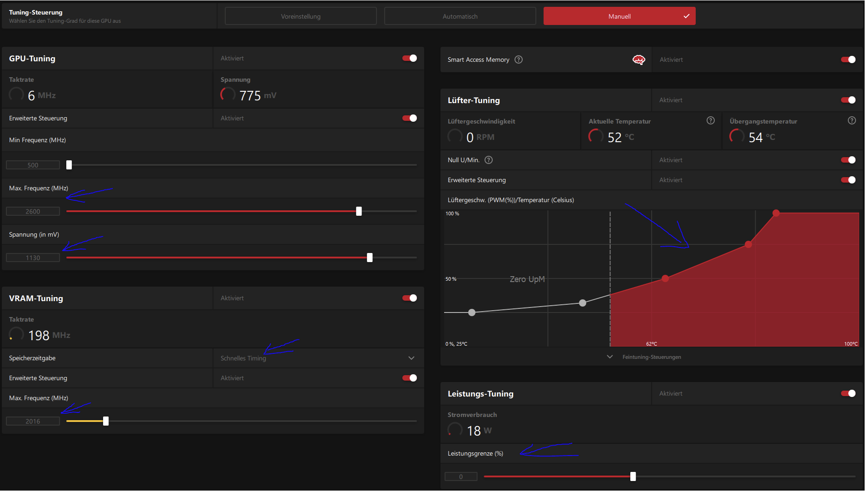Select the Automatisch tuning mode
Image resolution: width=866 pixels, height=491 pixels.
[460, 16]
